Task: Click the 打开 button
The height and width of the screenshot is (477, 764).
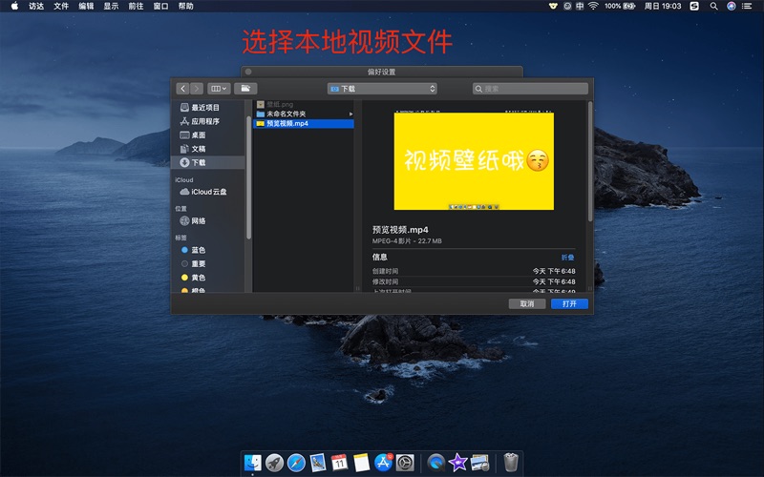Action: click(569, 303)
